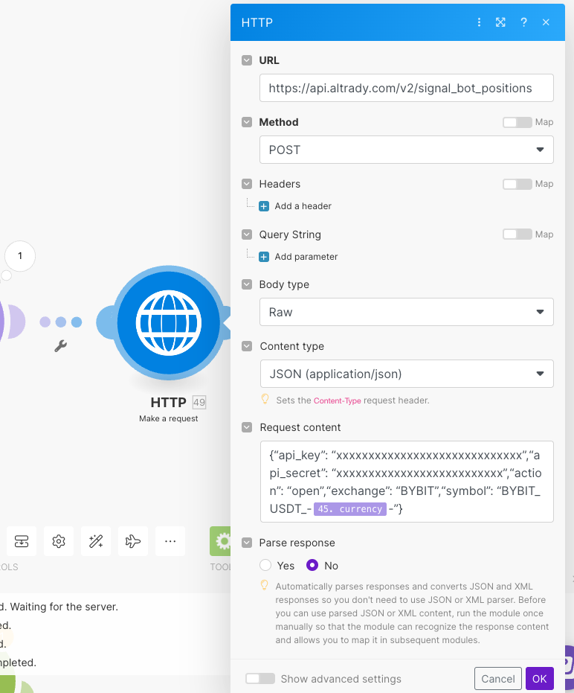
Task: Open scenario settings gear icon
Action: click(59, 541)
